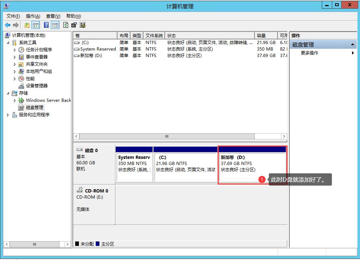Select the 磁盘管理 tree node
The image size is (360, 260).
tap(34, 107)
